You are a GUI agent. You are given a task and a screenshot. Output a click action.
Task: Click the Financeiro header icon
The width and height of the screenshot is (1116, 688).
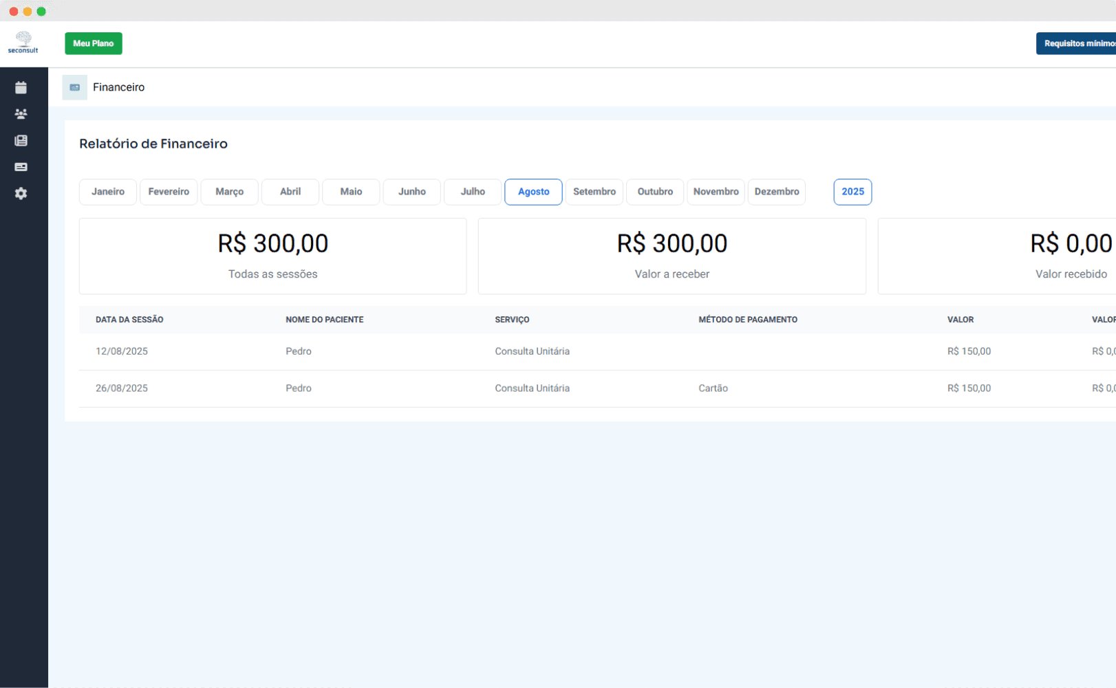tap(74, 87)
